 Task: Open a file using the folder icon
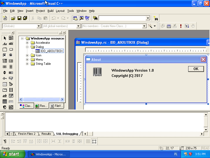pos(13,18)
